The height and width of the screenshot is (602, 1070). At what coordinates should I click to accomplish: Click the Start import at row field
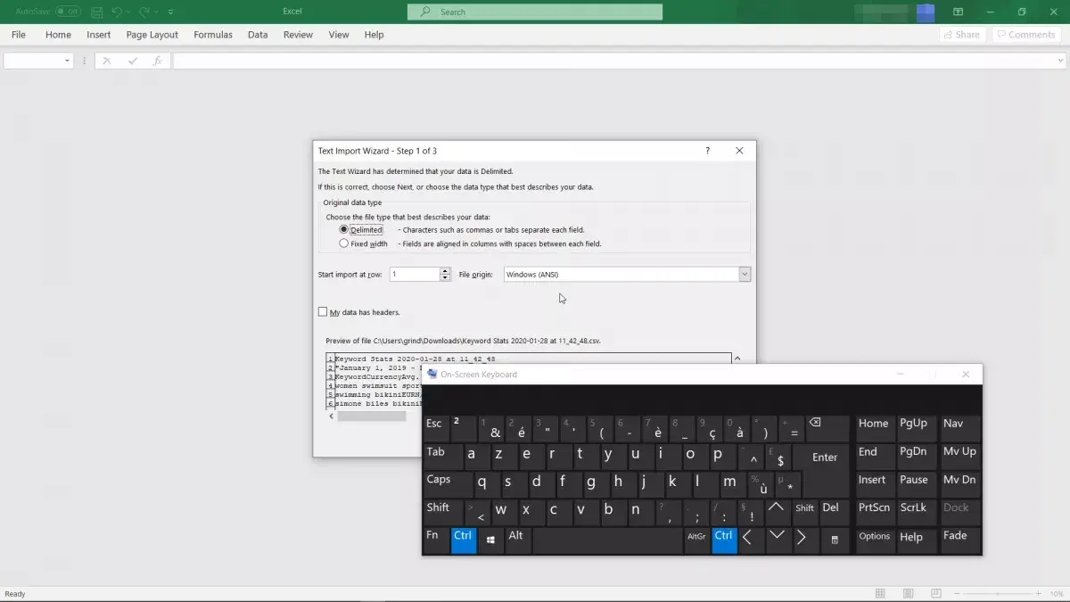(415, 275)
